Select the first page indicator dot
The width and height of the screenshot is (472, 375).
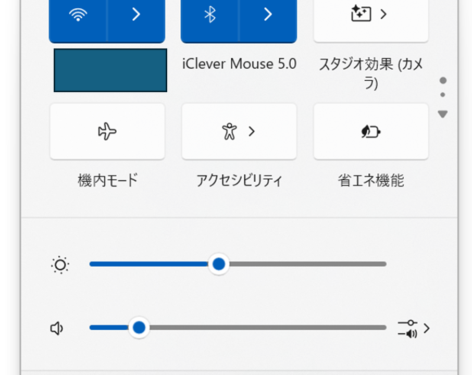443,81
